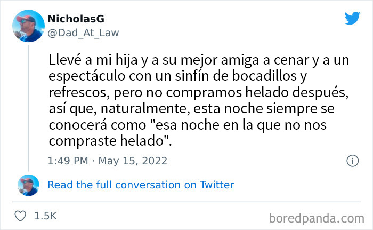Click the word "espectáculo" in the tweet
This screenshot has width=373, height=230.
coord(87,76)
